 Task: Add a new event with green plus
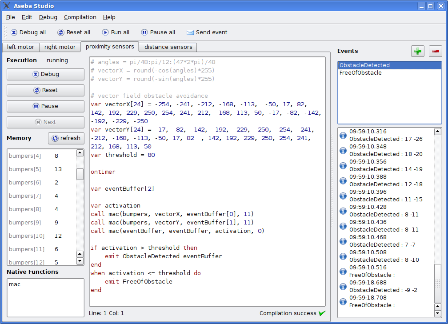coord(418,51)
